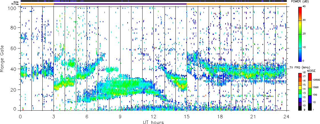Click the '10000' tick on NOISE colorbar

coord(316,80)
